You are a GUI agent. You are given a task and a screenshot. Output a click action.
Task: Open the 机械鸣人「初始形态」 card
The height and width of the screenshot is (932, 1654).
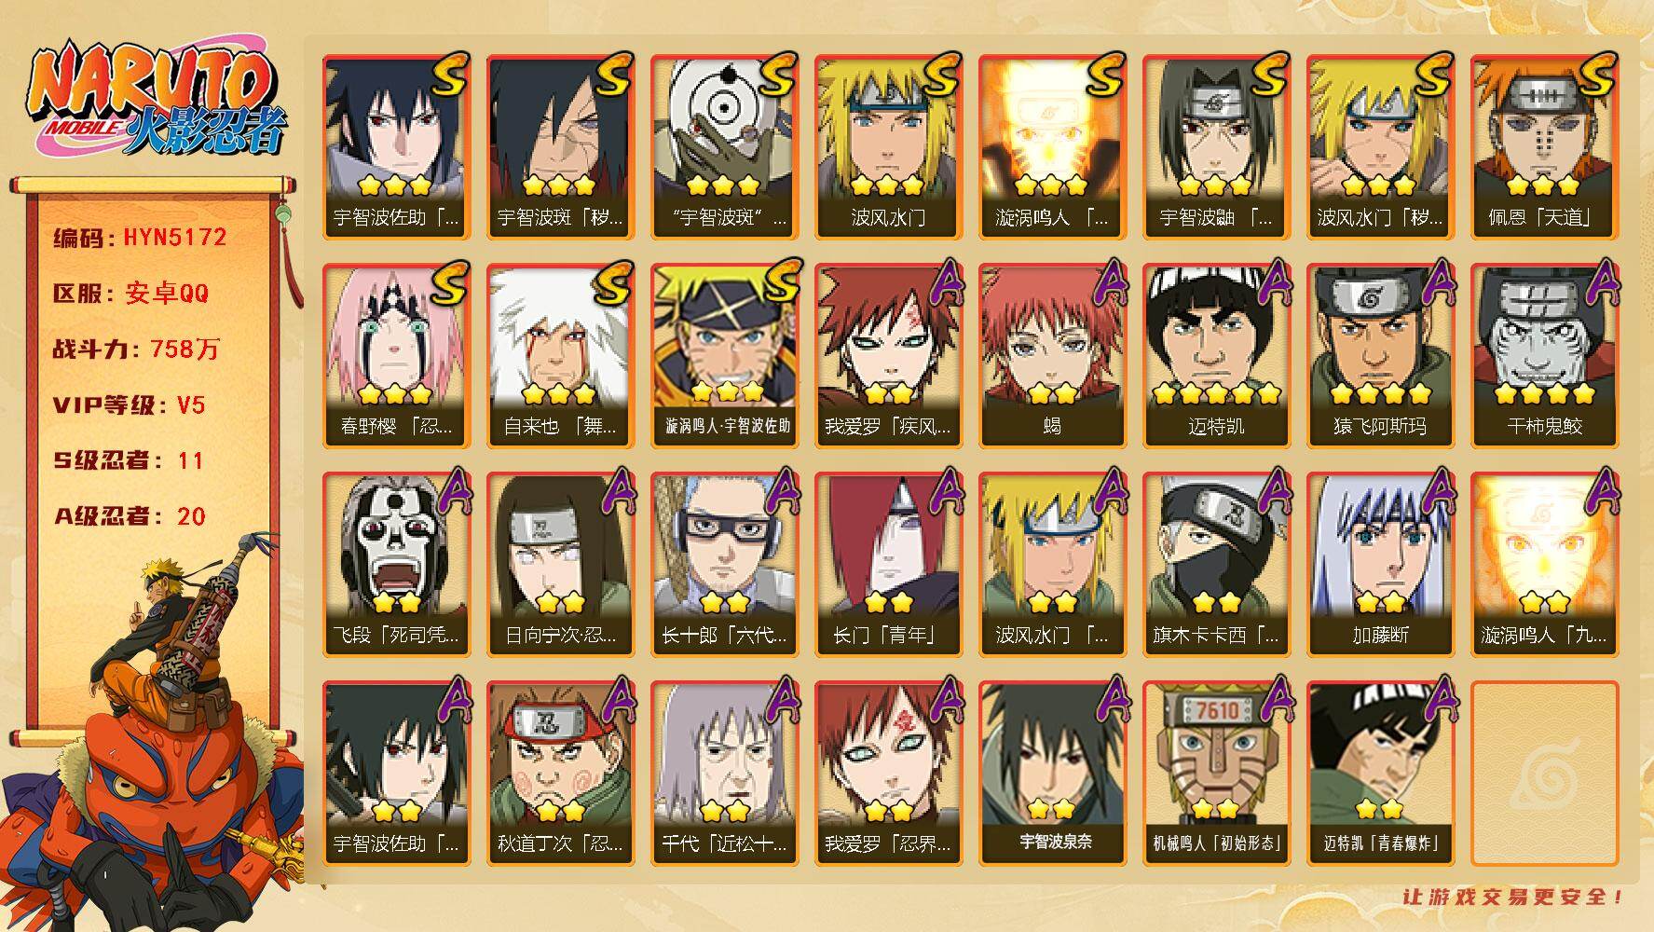[1216, 774]
